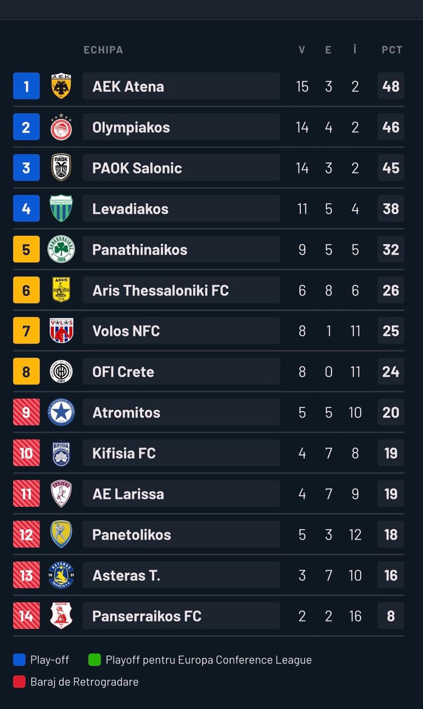Click the OFI Crete crest
The width and height of the screenshot is (423, 709).
[61, 371]
